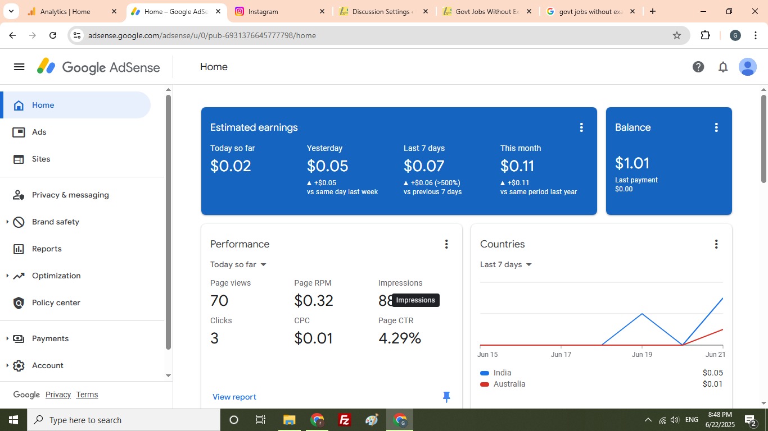
Task: Click the Account gear icon
Action: click(19, 365)
